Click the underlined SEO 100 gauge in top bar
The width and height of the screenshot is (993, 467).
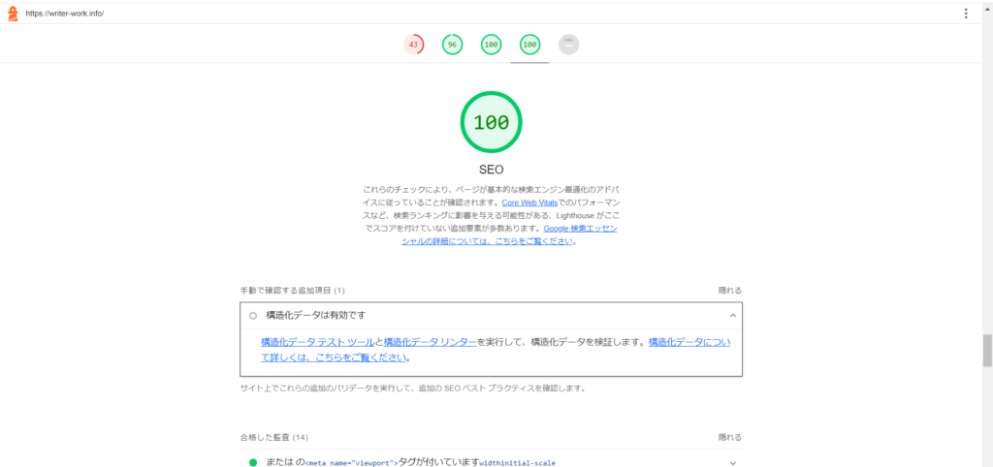tap(529, 45)
